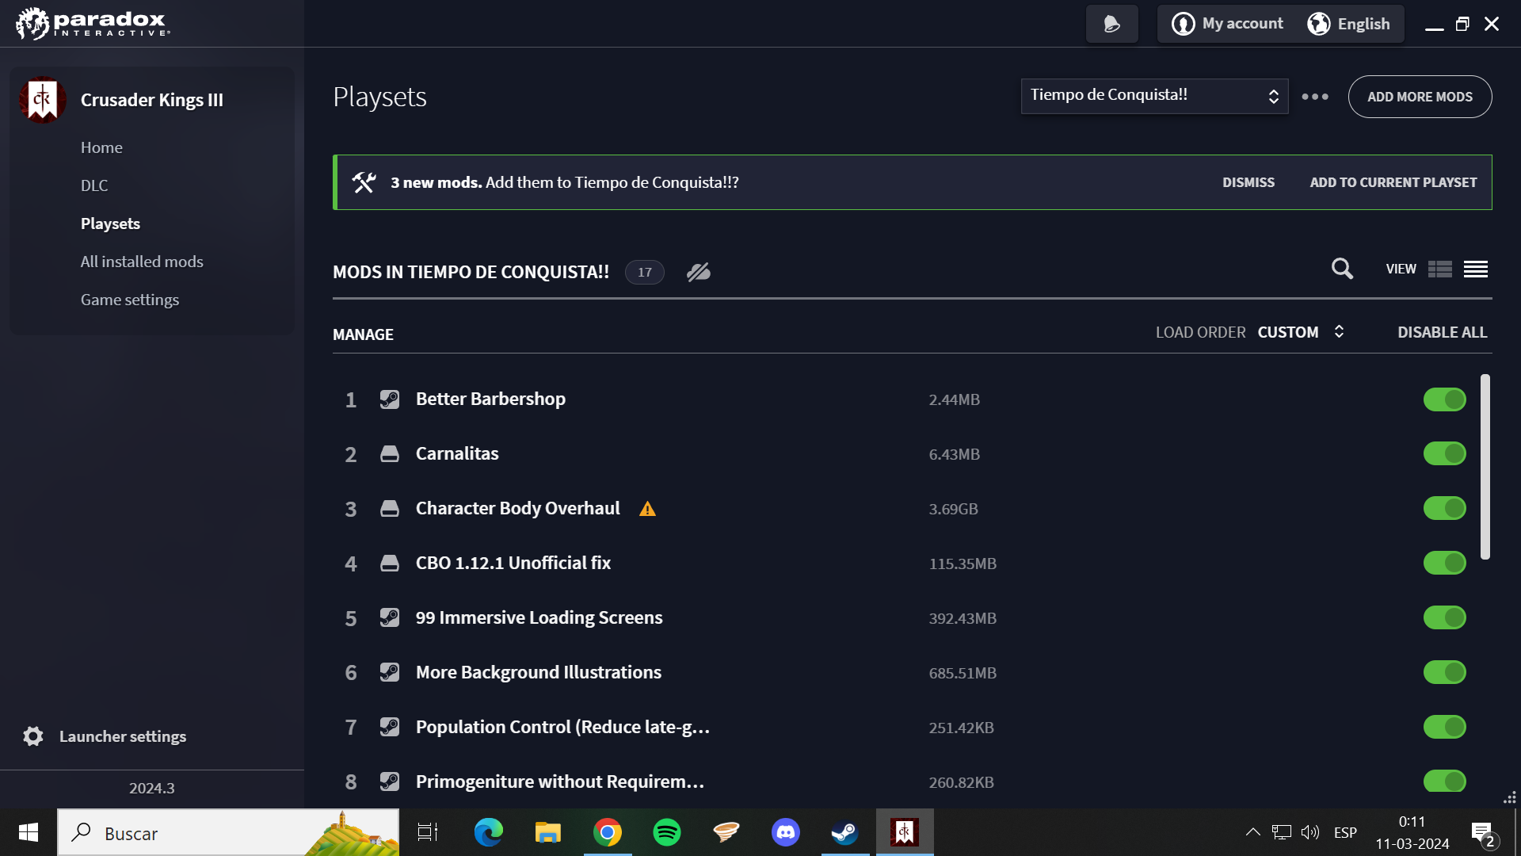The width and height of the screenshot is (1521, 856).
Task: Open Microsoft Edge from the taskbar
Action: 488,832
